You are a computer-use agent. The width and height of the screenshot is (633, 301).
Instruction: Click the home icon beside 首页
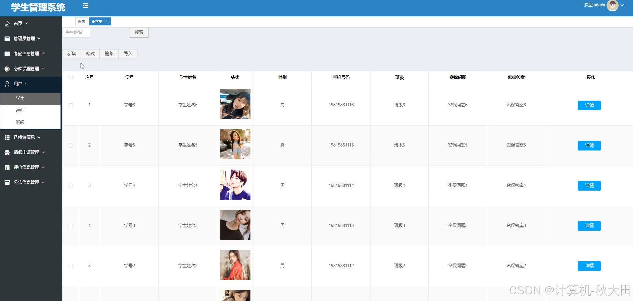pyautogui.click(x=7, y=24)
